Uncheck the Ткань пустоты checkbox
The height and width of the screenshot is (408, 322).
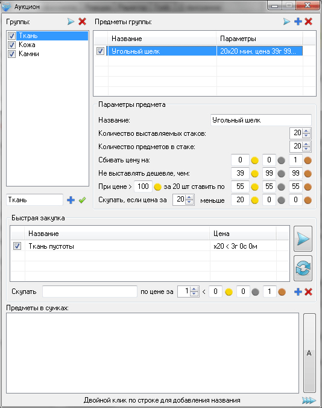tap(17, 246)
